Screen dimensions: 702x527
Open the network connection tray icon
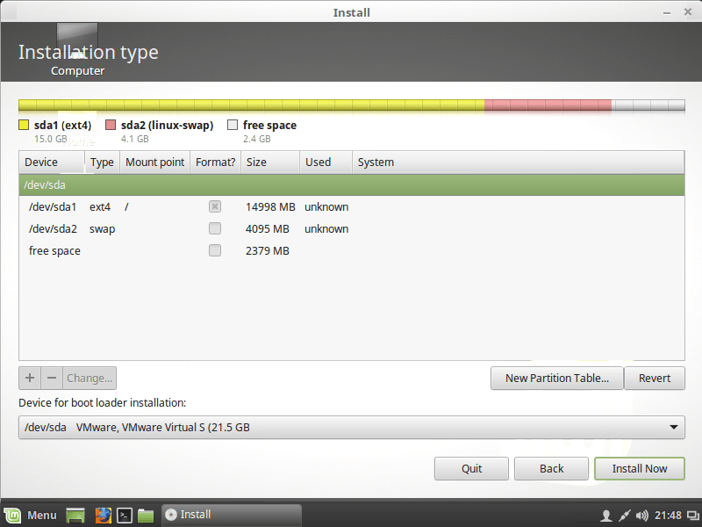[624, 516]
